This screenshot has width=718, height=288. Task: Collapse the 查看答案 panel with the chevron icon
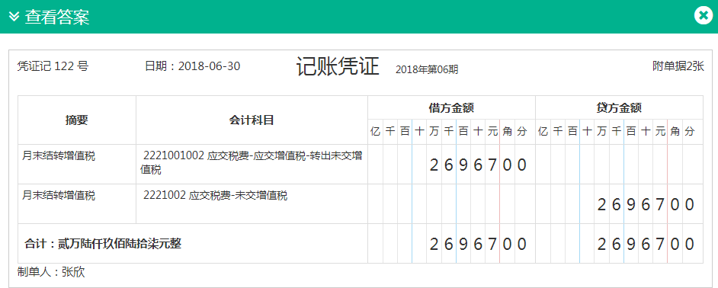[x=14, y=17]
